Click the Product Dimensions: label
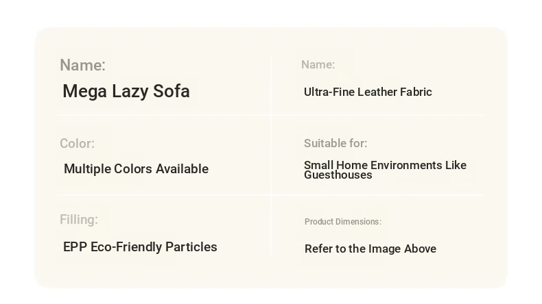This screenshot has width=542, height=304. pyautogui.click(x=343, y=222)
